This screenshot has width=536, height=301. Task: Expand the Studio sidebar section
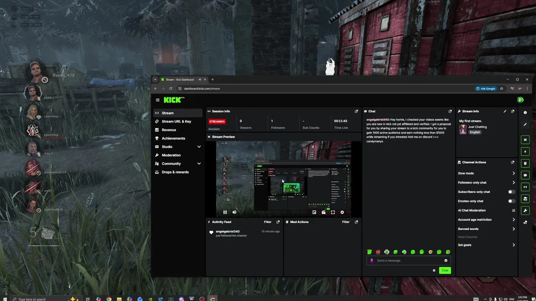click(199, 147)
